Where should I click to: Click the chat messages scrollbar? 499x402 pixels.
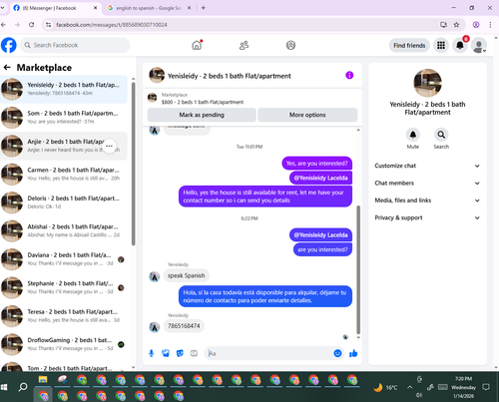pos(358,269)
